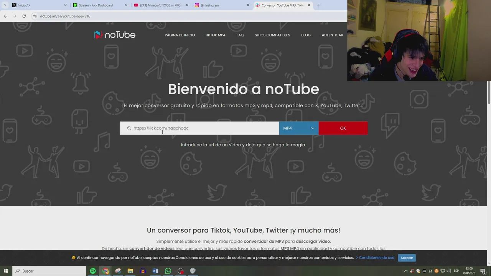Click the search magnifier in URL field

129,128
